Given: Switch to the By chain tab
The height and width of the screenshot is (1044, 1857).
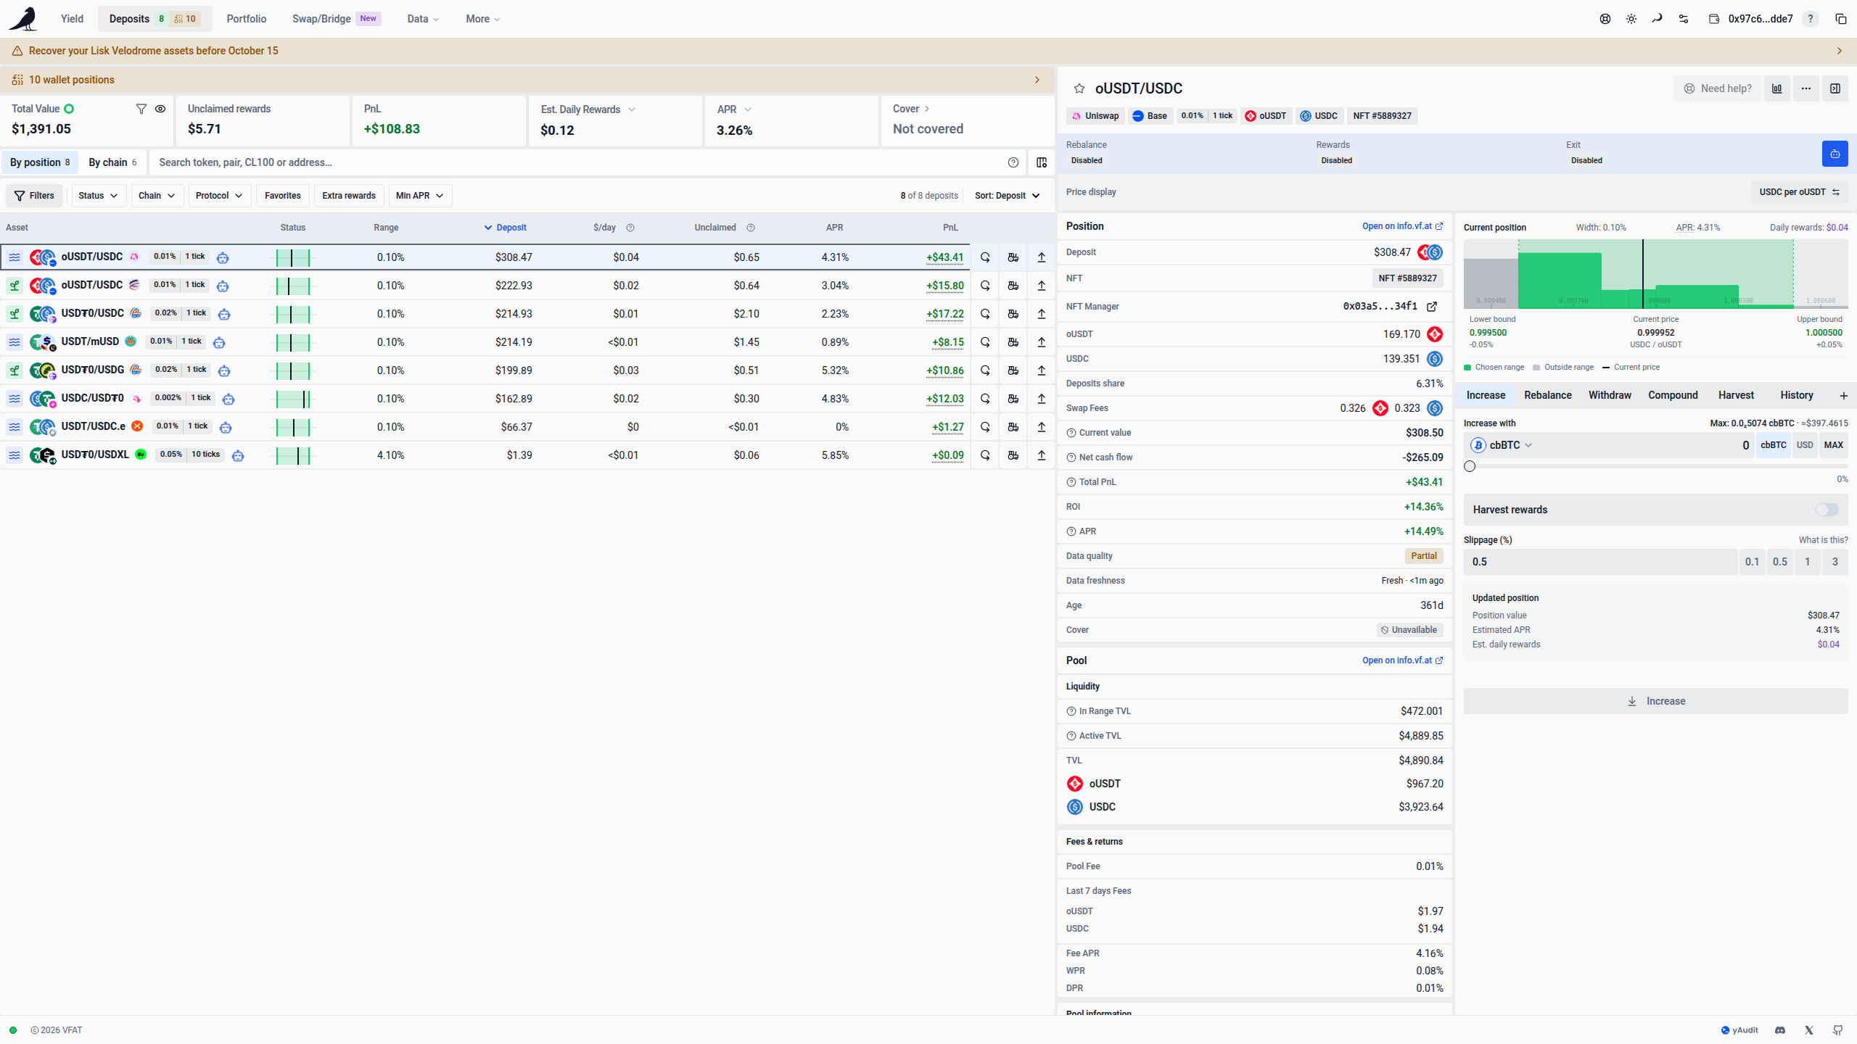Looking at the screenshot, I should (112, 162).
